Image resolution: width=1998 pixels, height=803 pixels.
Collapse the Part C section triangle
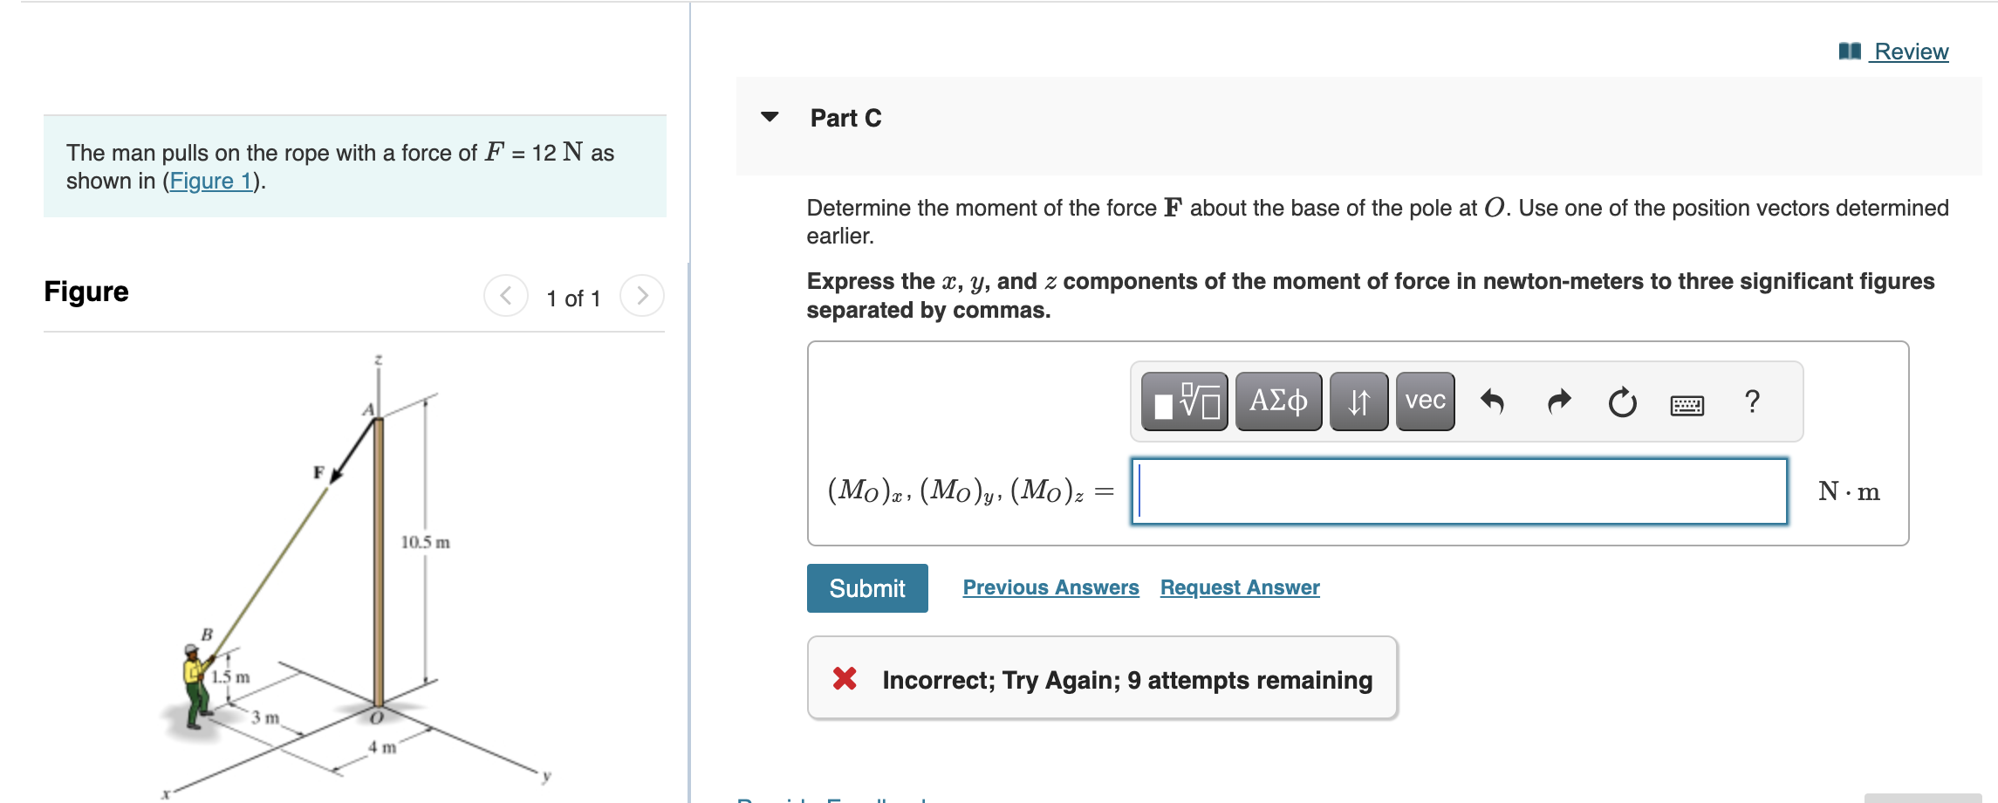pyautogui.click(x=770, y=118)
